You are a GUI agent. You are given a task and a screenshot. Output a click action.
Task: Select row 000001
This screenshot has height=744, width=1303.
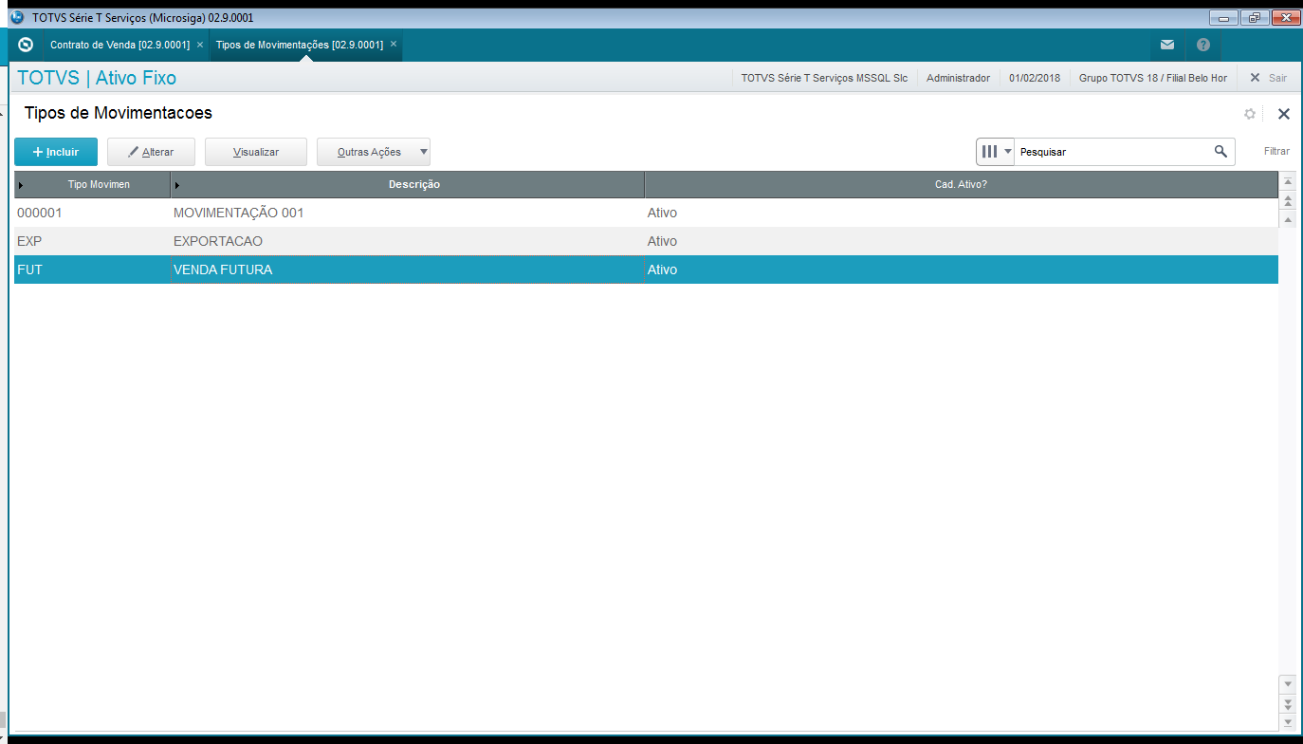pyautogui.click(x=646, y=213)
